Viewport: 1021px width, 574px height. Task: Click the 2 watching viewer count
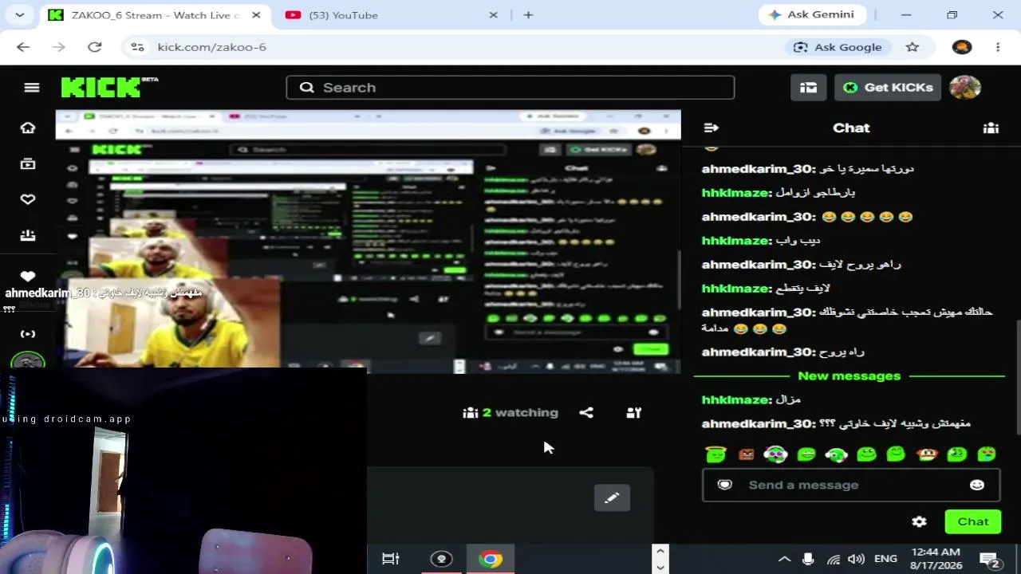pos(510,413)
